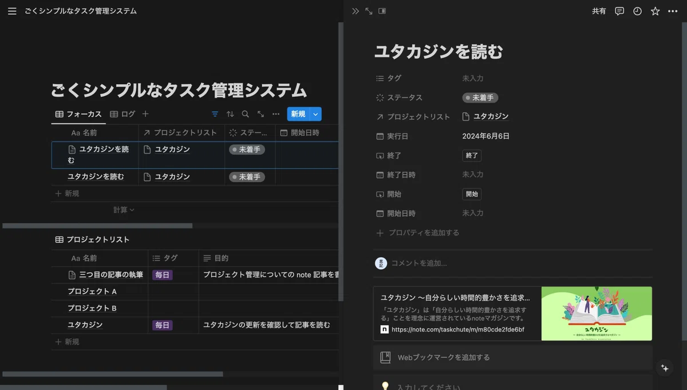This screenshot has width=687, height=390.
Task: Open the hamburger sidebar menu
Action: pos(12,11)
